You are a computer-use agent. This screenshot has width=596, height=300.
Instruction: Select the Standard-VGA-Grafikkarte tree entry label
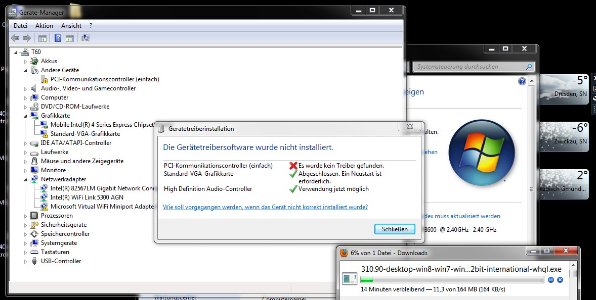85,134
